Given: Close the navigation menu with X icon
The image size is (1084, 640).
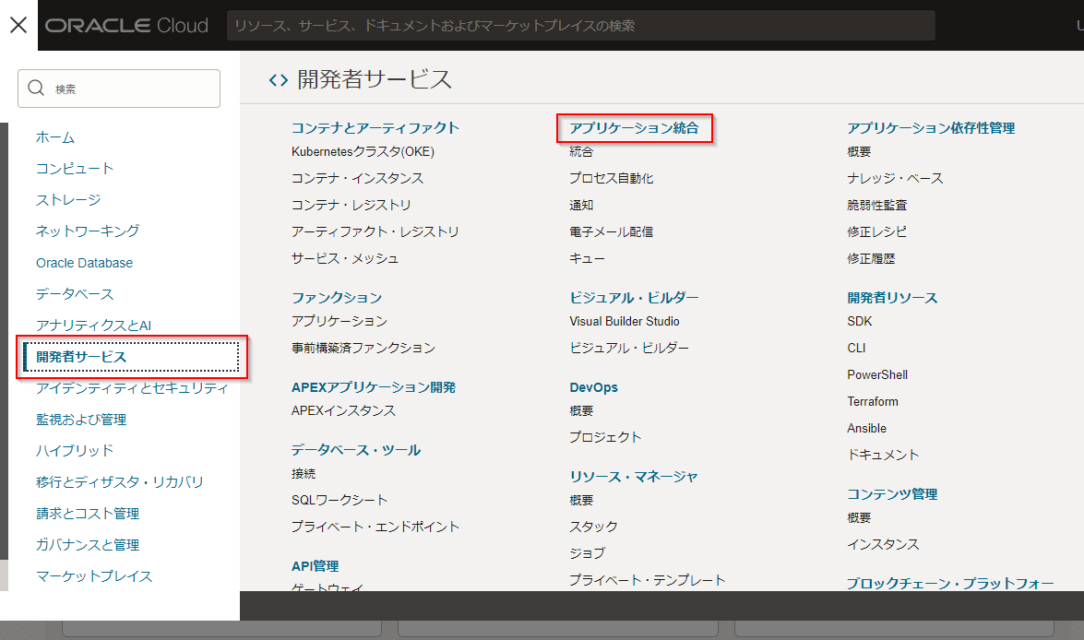Looking at the screenshot, I should (18, 25).
